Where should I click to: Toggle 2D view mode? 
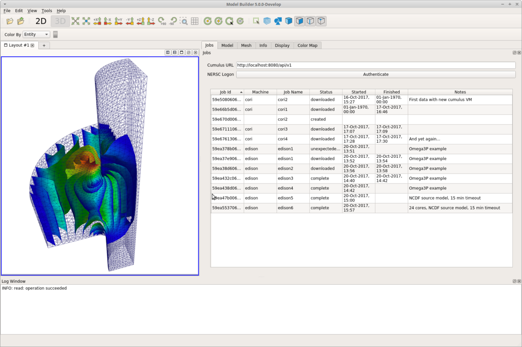pos(40,21)
